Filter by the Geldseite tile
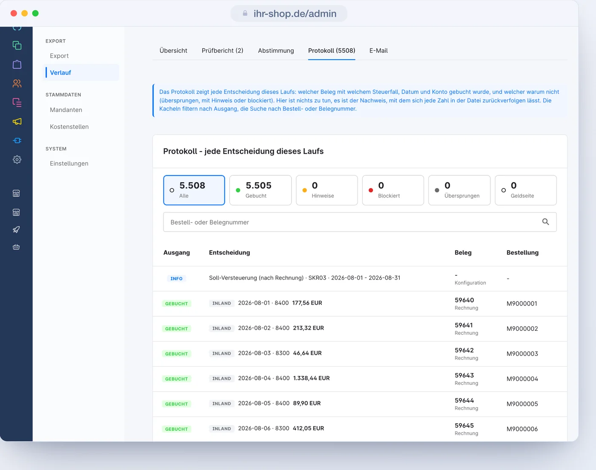 pos(526,190)
